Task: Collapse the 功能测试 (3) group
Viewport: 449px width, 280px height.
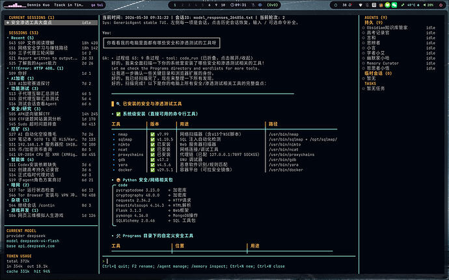Action: pyautogui.click(x=23, y=88)
